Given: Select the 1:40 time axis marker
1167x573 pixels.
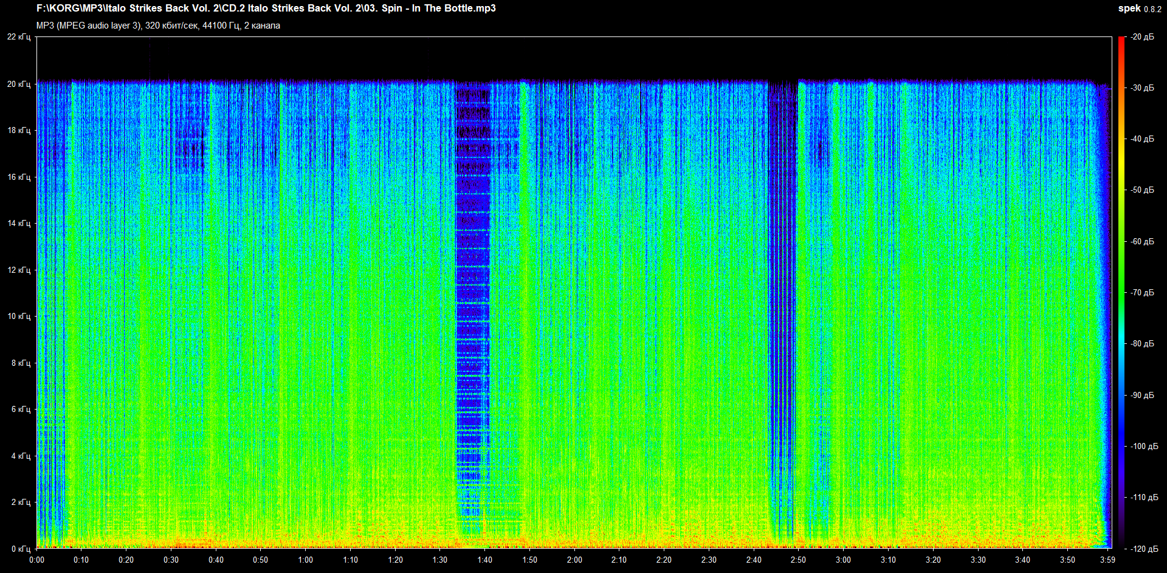Looking at the screenshot, I should click(484, 560).
